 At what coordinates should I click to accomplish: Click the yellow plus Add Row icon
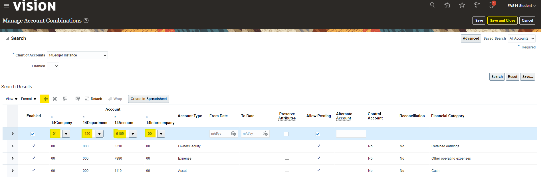pyautogui.click(x=45, y=99)
